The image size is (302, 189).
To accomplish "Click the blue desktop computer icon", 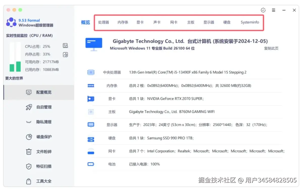I will coord(94,44).
